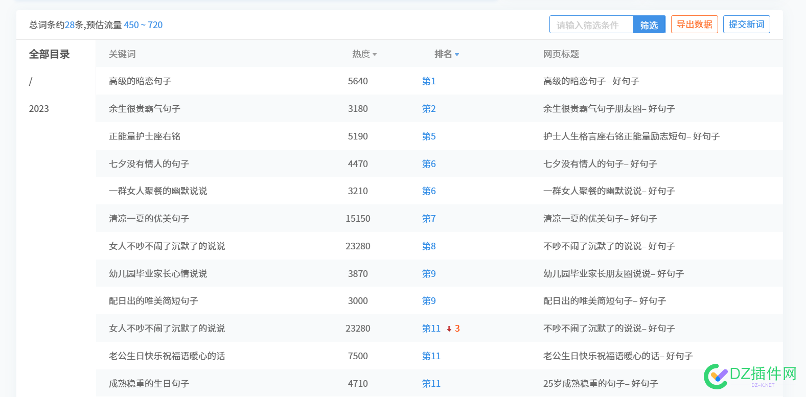
Task: Click rank 第11 in 老公生日 row
Action: pos(431,356)
